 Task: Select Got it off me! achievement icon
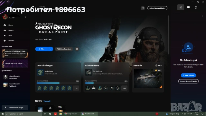pyautogui.click(x=89, y=72)
